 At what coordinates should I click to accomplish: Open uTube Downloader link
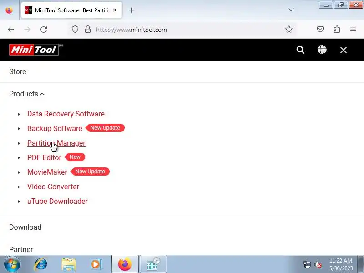(58, 201)
